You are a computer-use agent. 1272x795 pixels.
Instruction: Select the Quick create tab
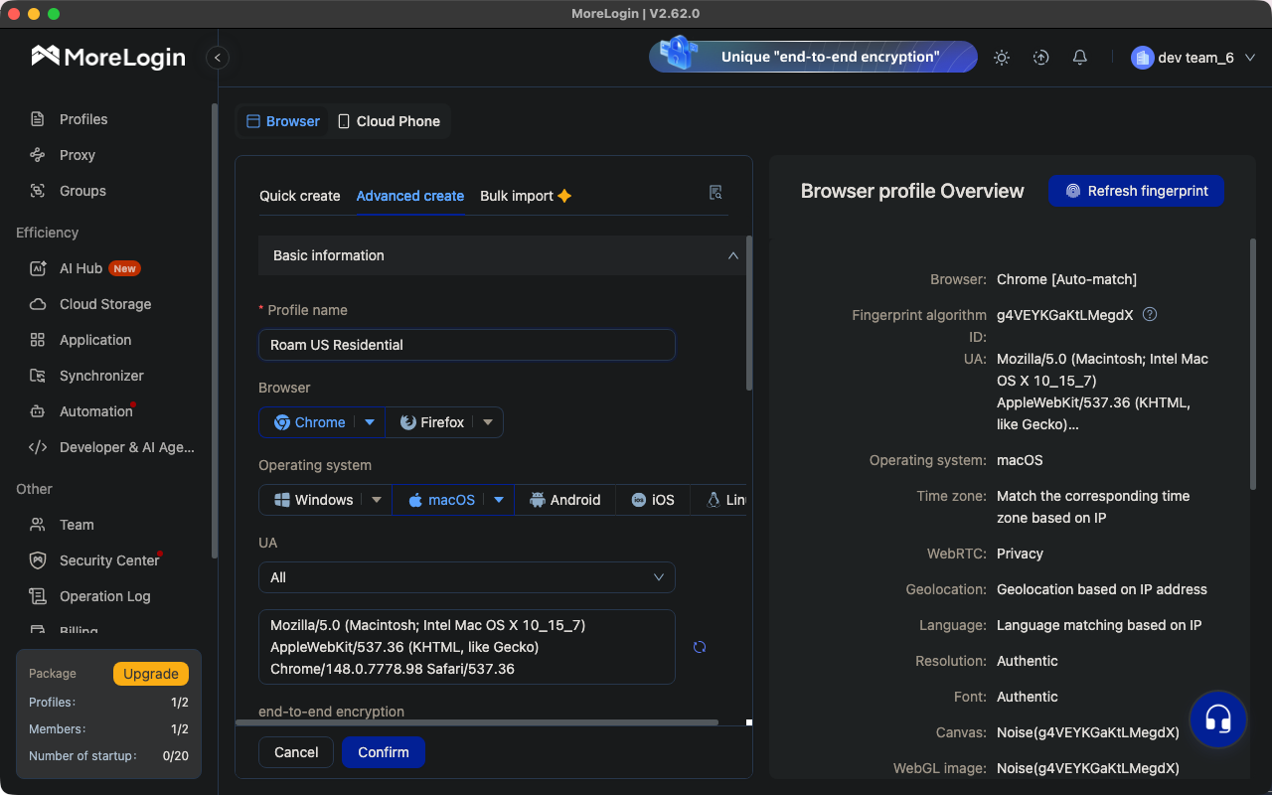click(300, 196)
